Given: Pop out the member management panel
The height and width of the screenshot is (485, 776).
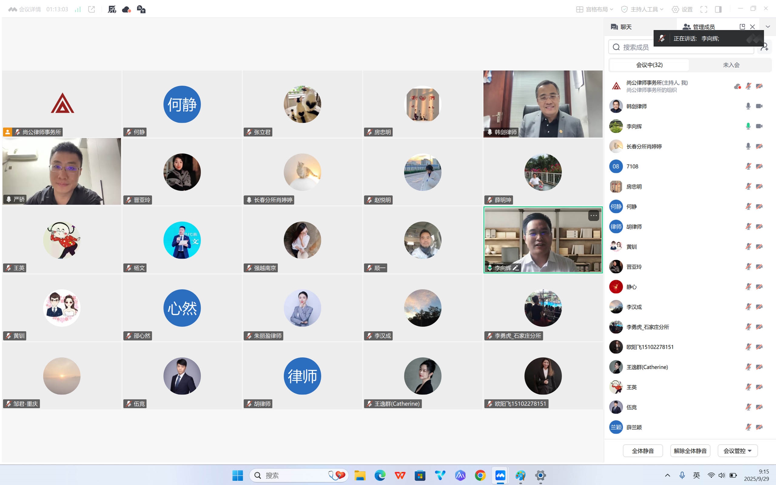Looking at the screenshot, I should point(742,27).
